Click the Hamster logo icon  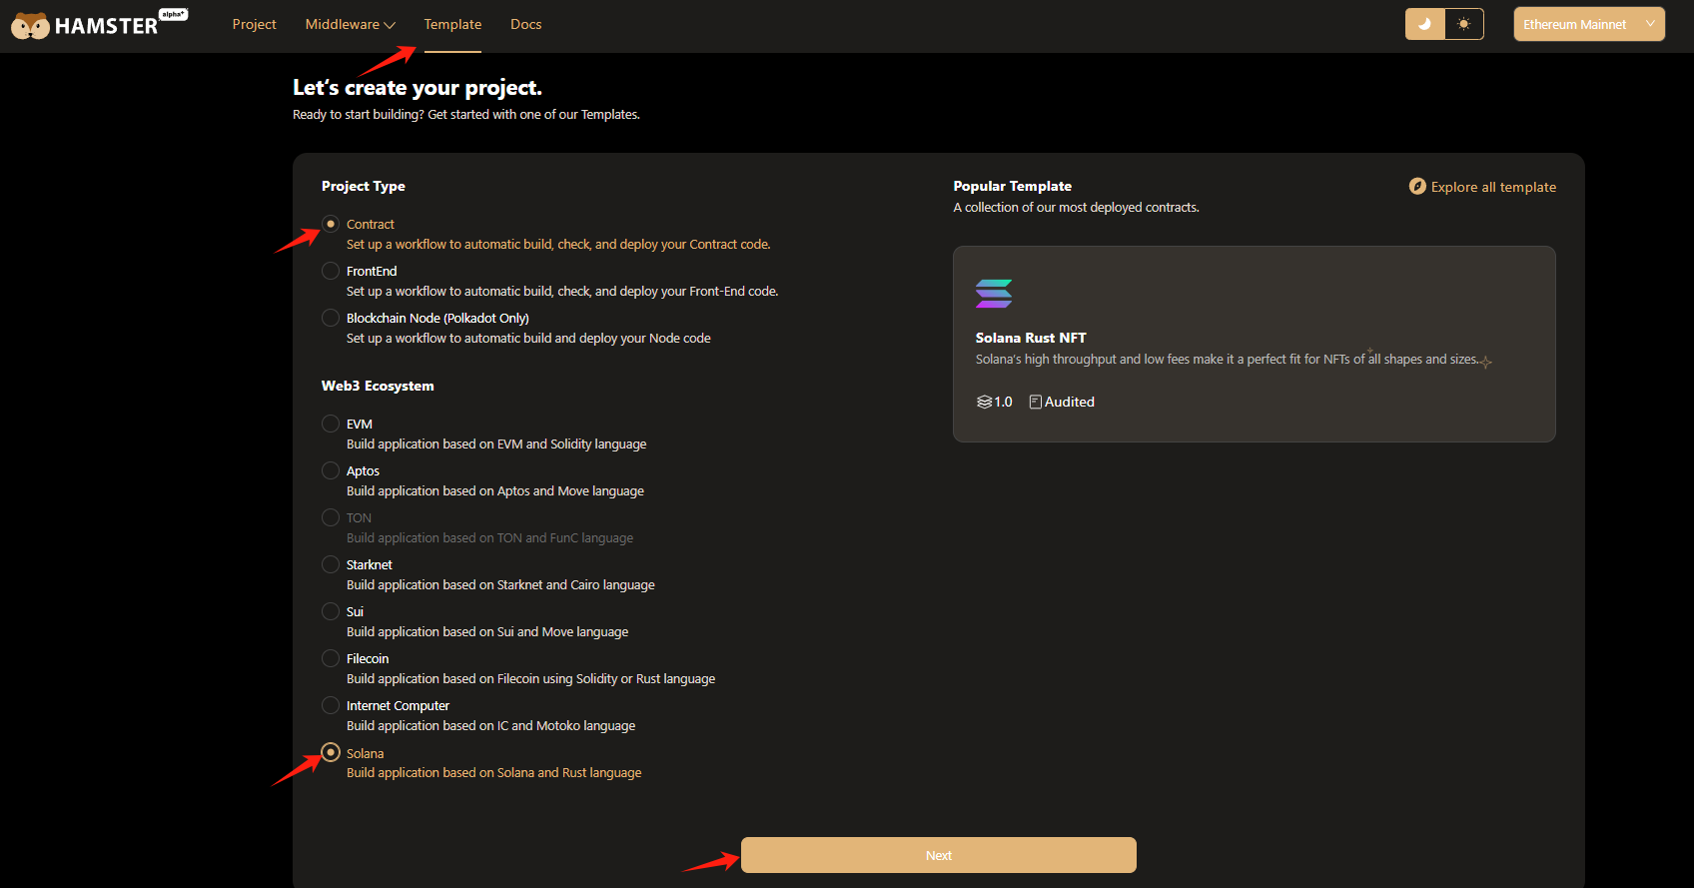[x=30, y=26]
